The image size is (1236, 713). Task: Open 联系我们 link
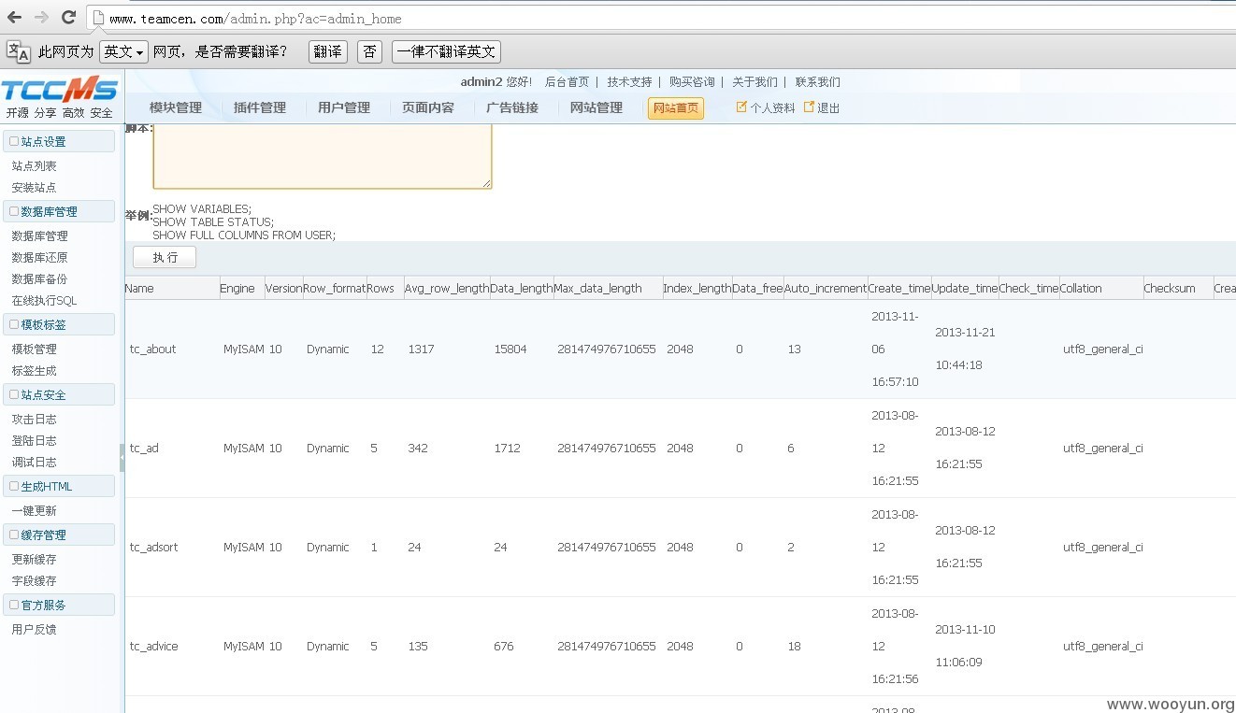[817, 82]
